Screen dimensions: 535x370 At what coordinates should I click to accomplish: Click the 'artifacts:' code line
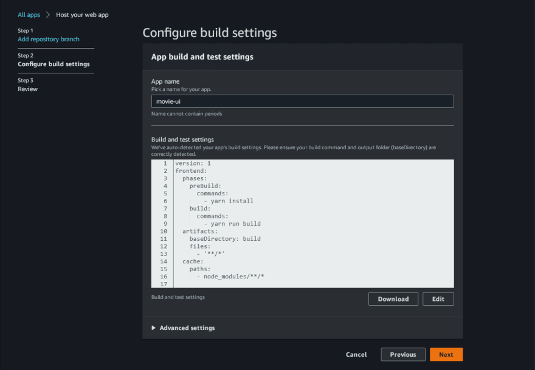coord(200,231)
